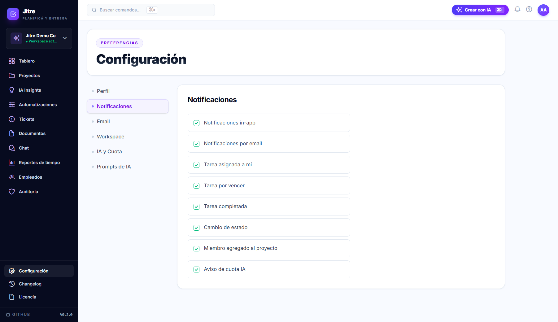Viewport: 558px width, 322px height.
Task: Expand the Jitre Demo Co workspace chevron
Action: click(x=65, y=38)
